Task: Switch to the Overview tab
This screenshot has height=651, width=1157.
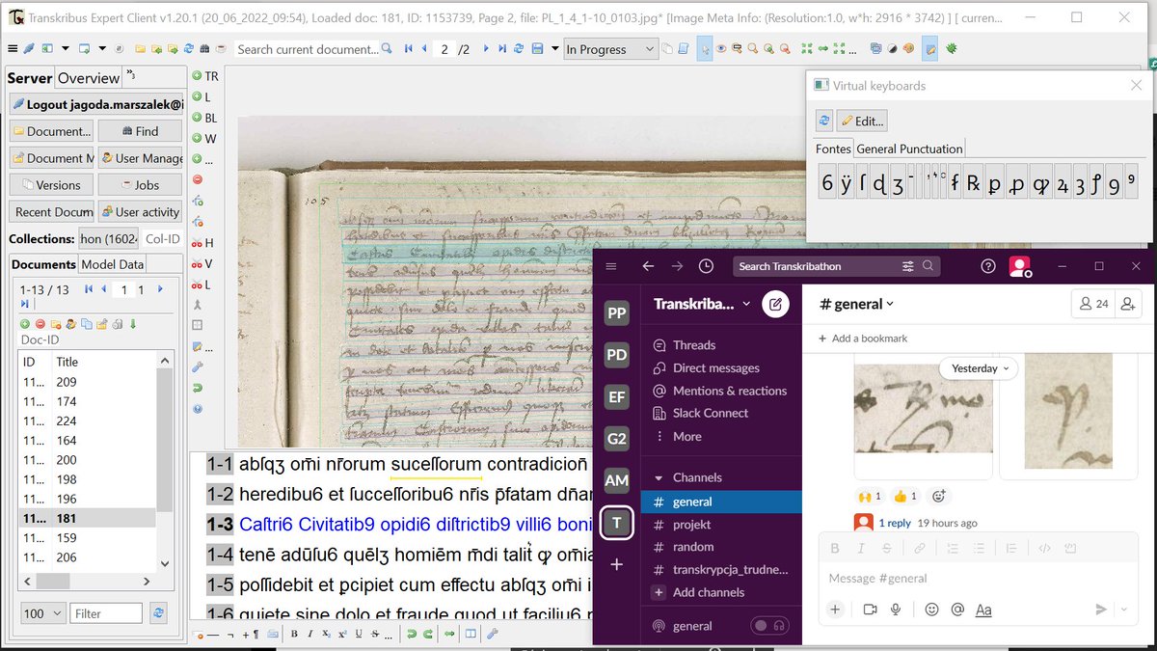Action: tap(88, 78)
